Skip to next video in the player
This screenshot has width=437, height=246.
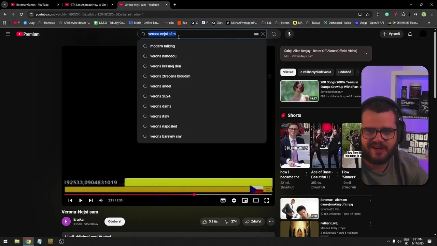[90, 201]
